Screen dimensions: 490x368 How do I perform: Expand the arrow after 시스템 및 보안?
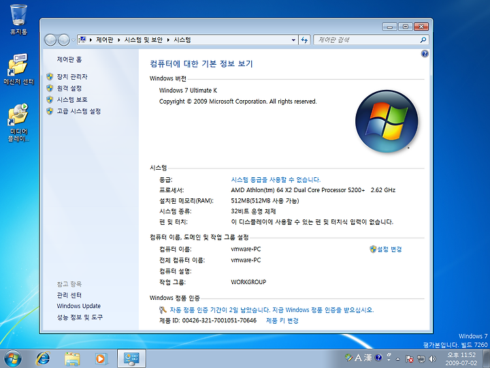[168, 40]
